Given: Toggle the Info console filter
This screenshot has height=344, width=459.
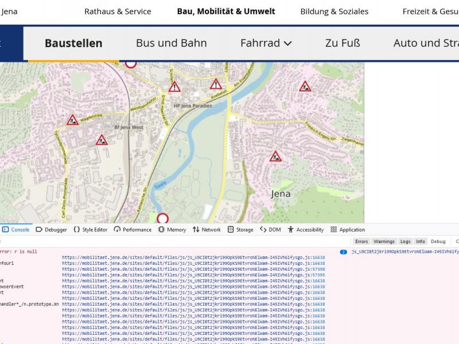Looking at the screenshot, I should pyautogui.click(x=421, y=241).
